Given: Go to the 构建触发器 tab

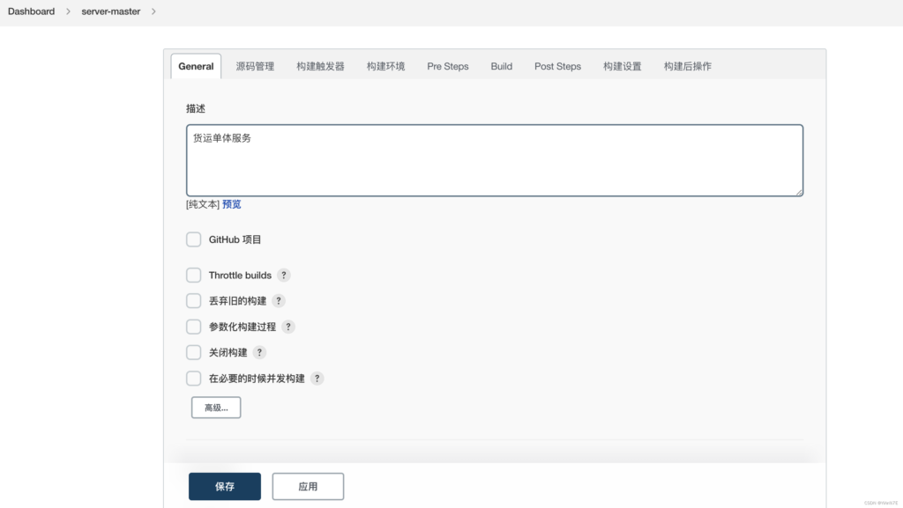Looking at the screenshot, I should click(x=320, y=66).
